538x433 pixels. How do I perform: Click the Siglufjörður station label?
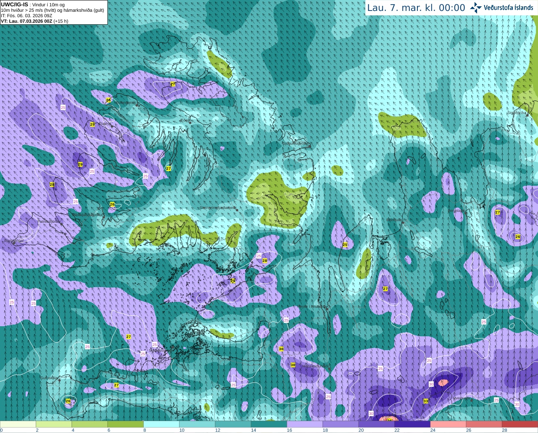517,113
